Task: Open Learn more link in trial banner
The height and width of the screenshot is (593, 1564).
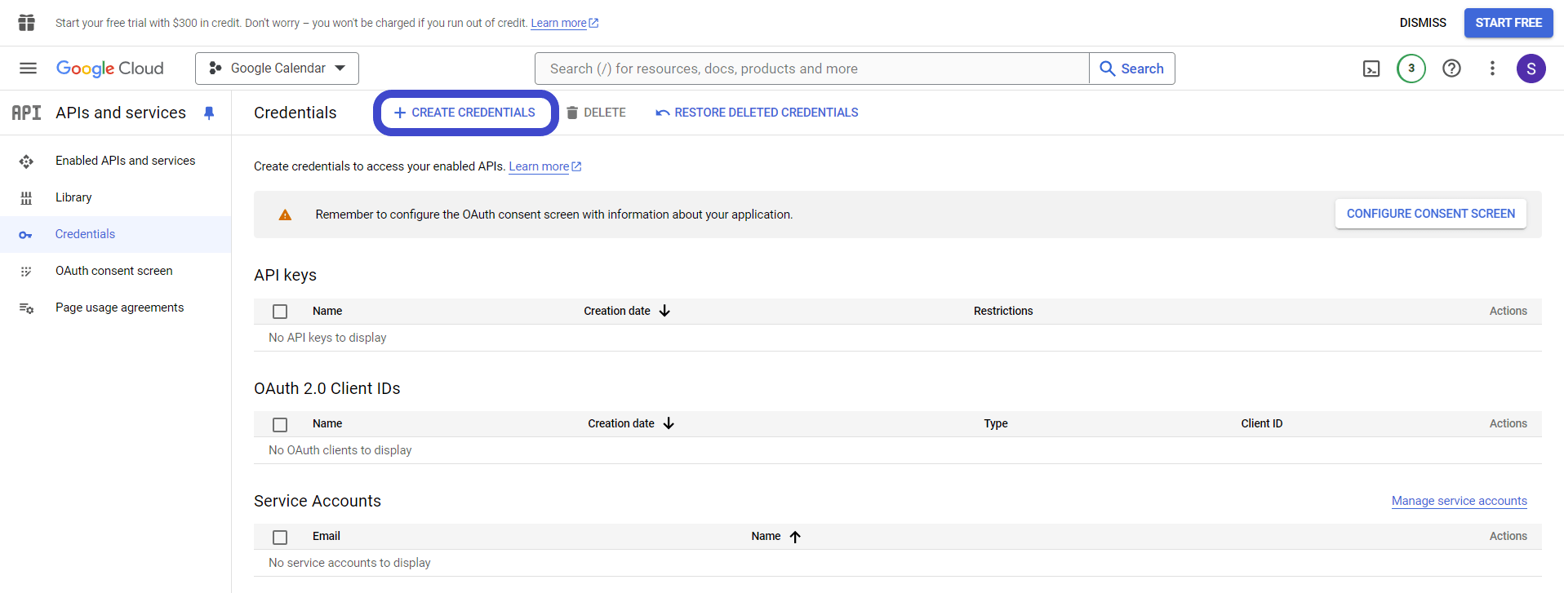Action: [564, 23]
